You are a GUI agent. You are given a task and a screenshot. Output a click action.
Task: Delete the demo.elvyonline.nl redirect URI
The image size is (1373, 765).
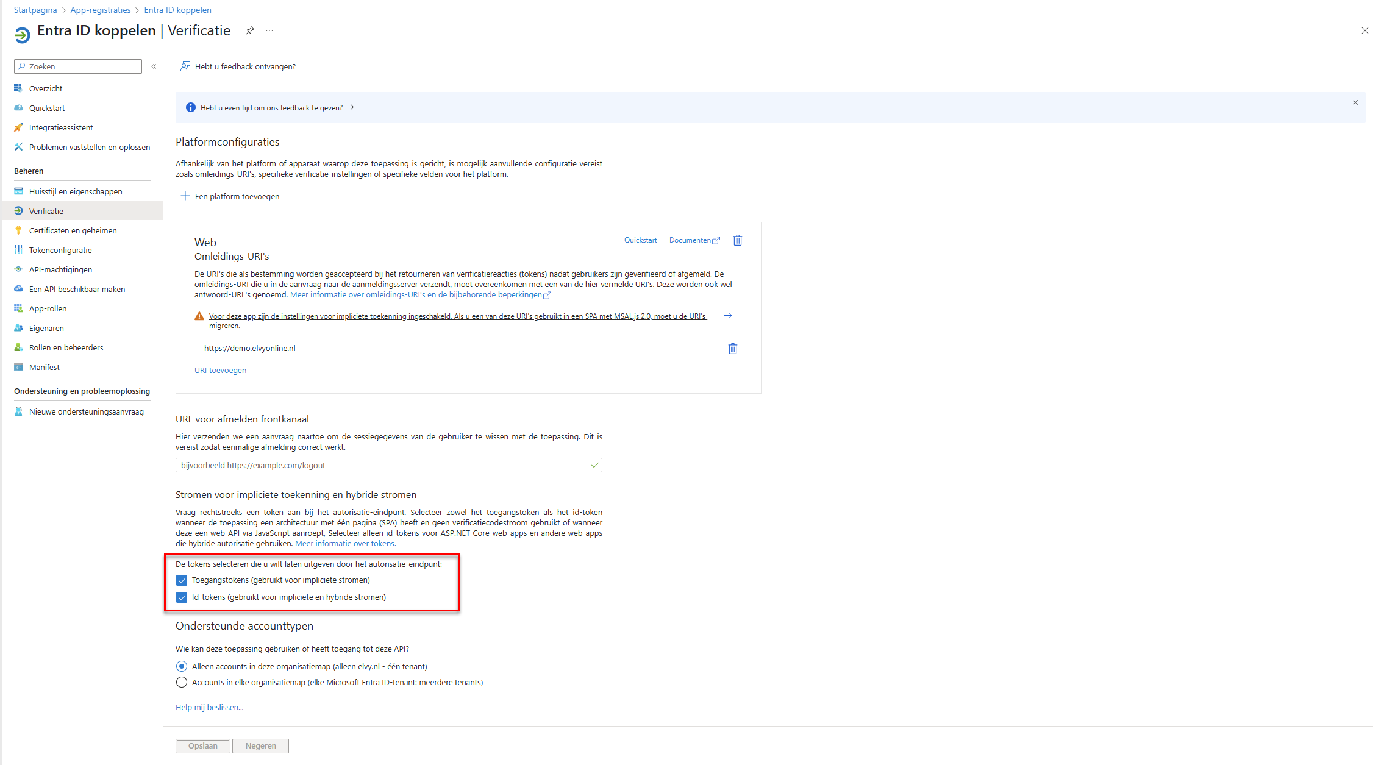pos(732,349)
